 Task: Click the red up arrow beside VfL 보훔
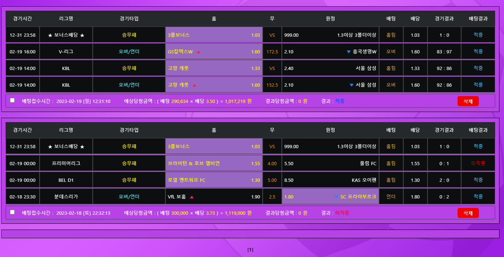pyautogui.click(x=192, y=197)
